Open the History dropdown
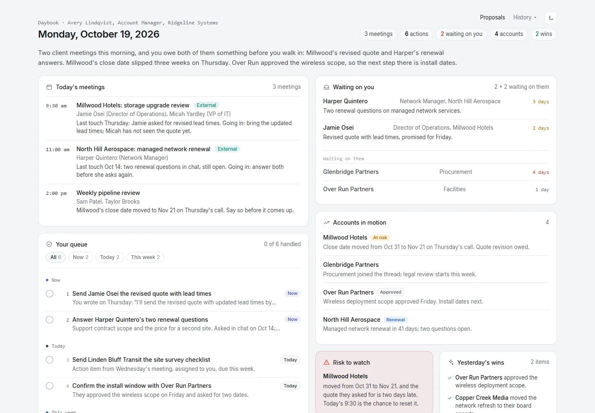This screenshot has height=413, width=595. [x=525, y=17]
